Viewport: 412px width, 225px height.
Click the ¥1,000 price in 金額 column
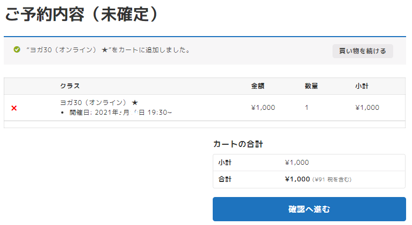pos(263,108)
